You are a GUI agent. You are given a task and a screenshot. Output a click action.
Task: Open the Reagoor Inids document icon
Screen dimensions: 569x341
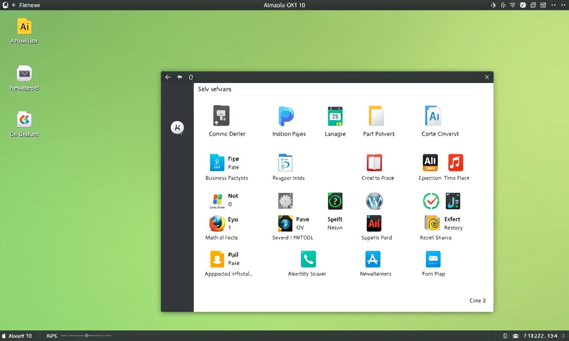285,163
